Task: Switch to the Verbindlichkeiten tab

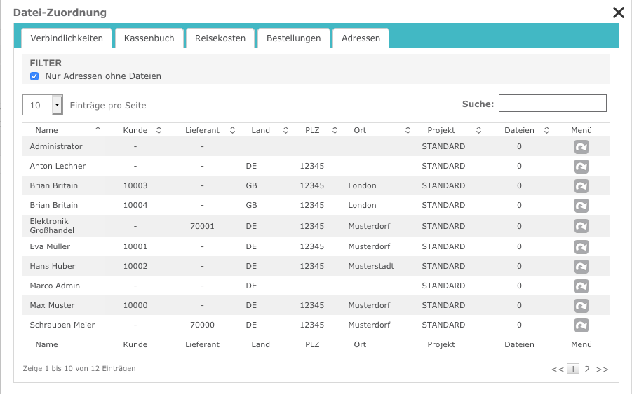Action: click(67, 38)
